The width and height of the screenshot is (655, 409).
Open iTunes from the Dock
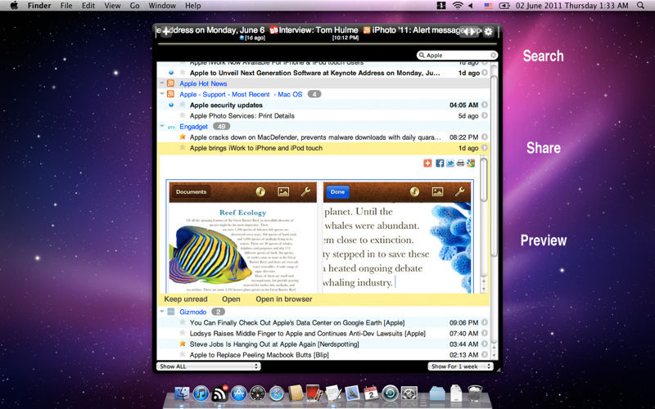(x=201, y=393)
